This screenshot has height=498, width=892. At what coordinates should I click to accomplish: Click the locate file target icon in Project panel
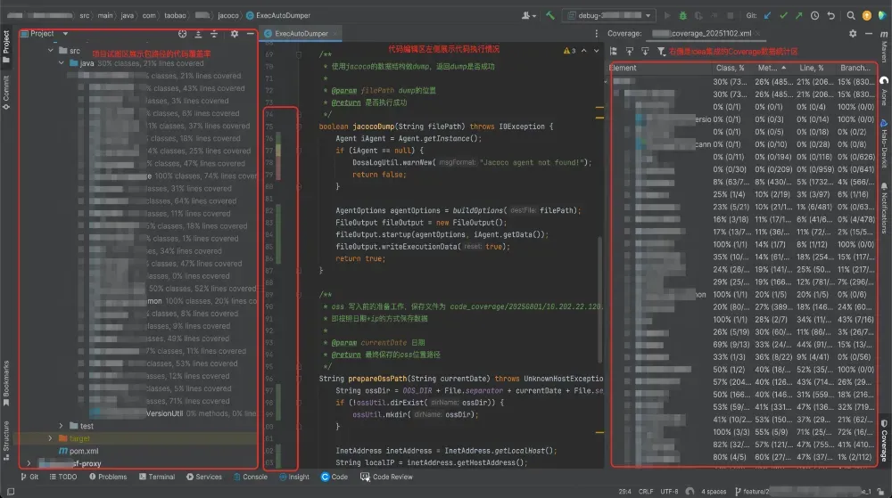(x=182, y=34)
